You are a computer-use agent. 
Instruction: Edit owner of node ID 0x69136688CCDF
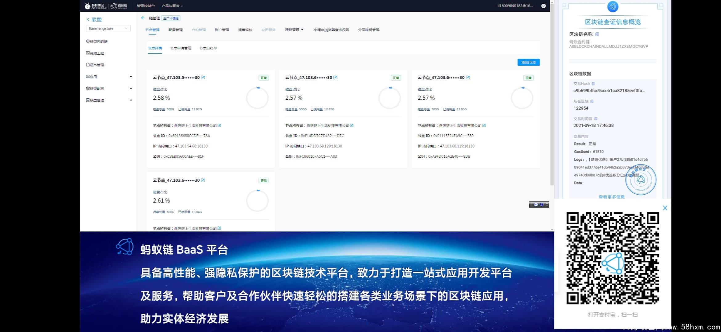point(219,125)
